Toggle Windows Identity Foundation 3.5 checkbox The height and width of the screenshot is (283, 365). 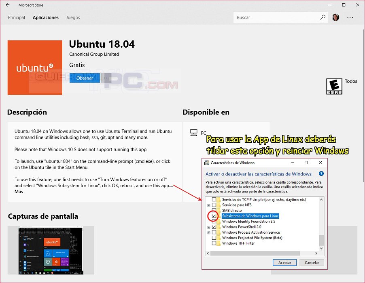tap(214, 222)
